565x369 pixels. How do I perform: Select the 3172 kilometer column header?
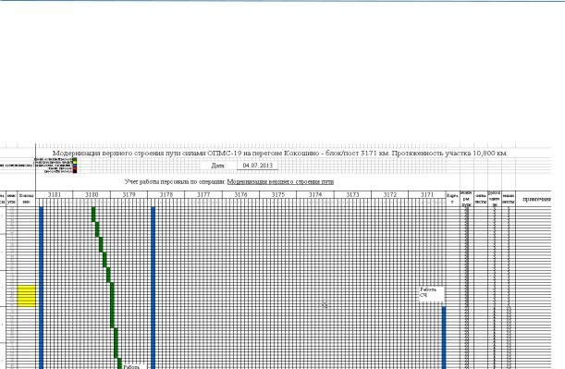[390, 194]
